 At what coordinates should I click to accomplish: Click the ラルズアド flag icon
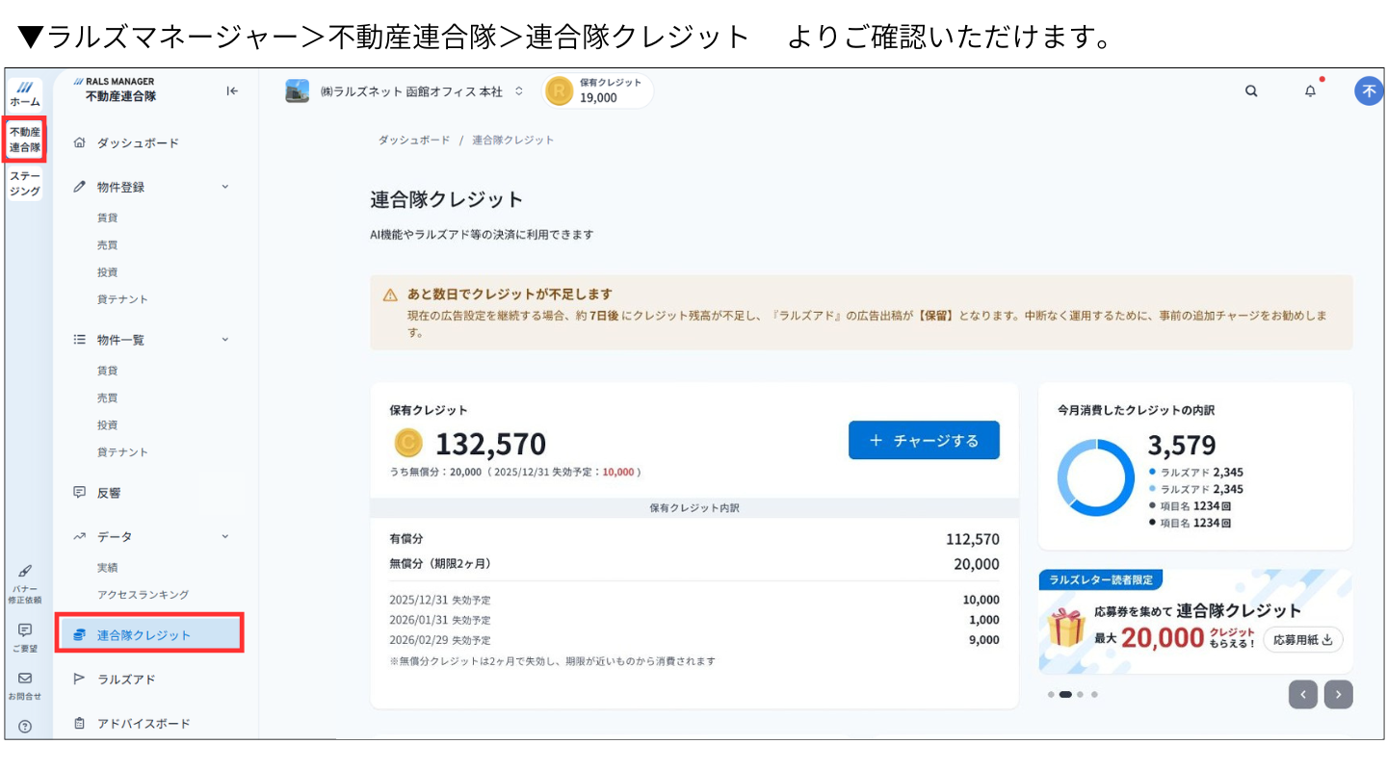(x=79, y=679)
